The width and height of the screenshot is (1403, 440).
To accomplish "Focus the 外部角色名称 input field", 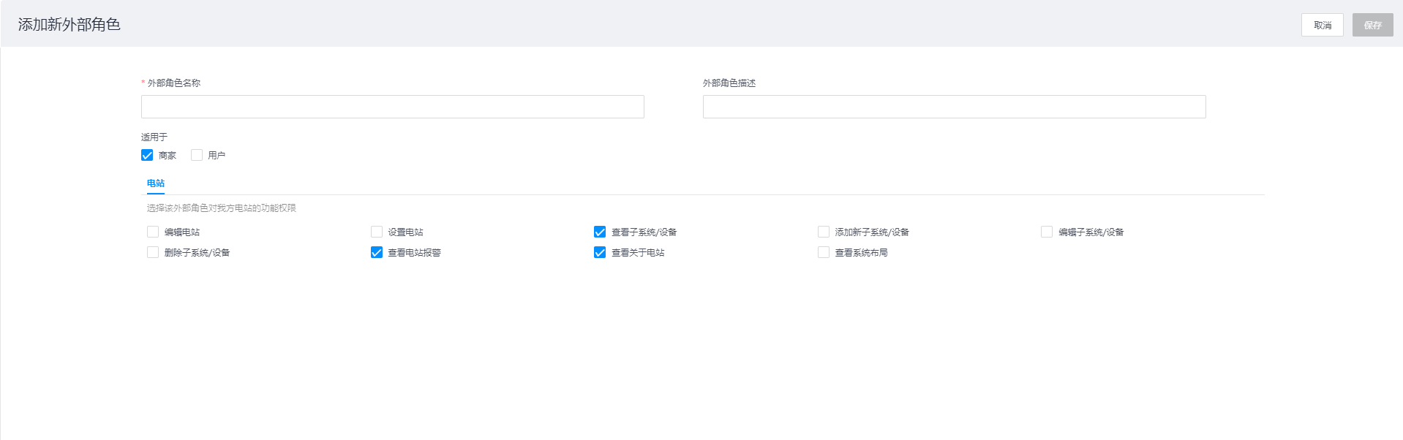I will click(x=392, y=107).
